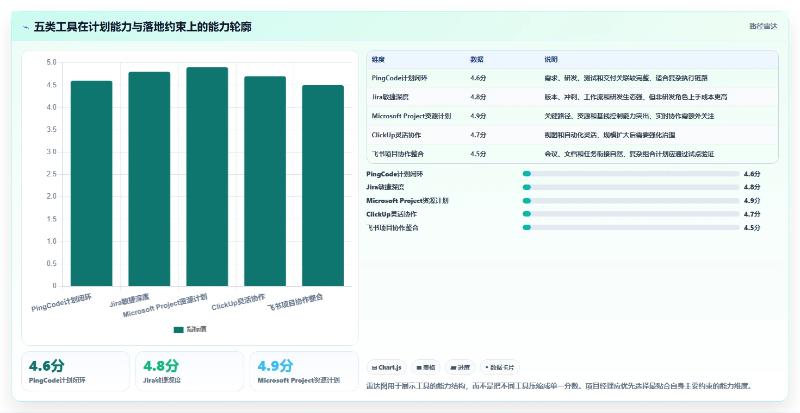
Task: Click the ClickUp灵活协作 progress bar
Action: (x=631, y=214)
